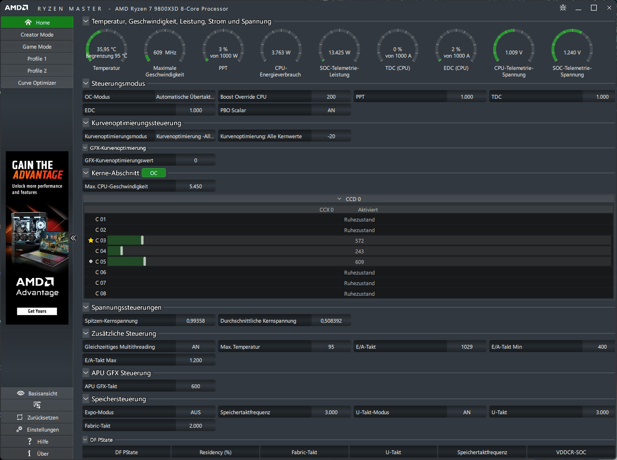Click Über text button
Viewport: 617px width, 460px height.
[43, 454]
